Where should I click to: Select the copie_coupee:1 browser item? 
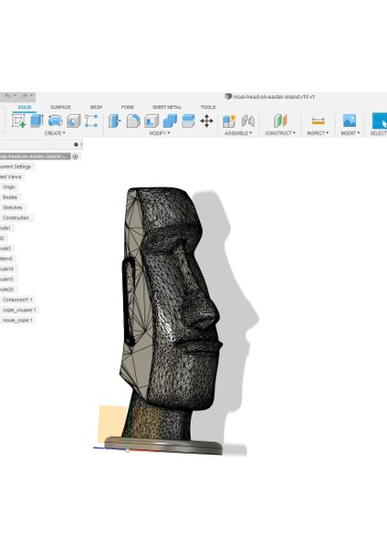19,310
